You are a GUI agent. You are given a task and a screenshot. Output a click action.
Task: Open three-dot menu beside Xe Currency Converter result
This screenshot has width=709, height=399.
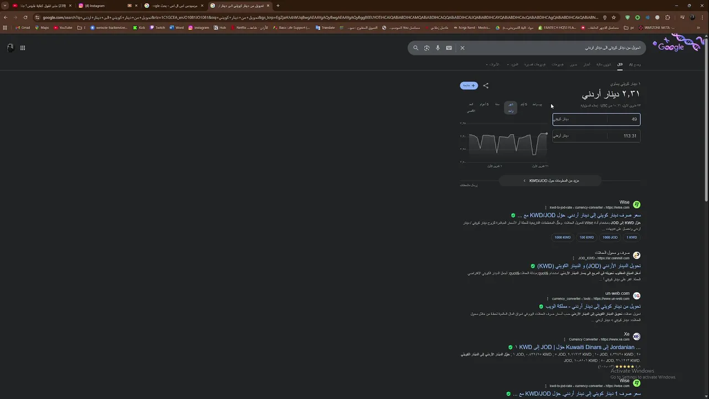pos(564,339)
